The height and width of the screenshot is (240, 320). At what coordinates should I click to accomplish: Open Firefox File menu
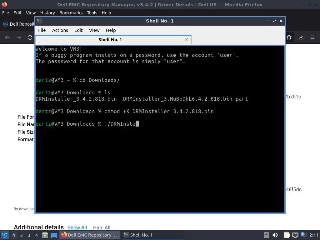6,13
